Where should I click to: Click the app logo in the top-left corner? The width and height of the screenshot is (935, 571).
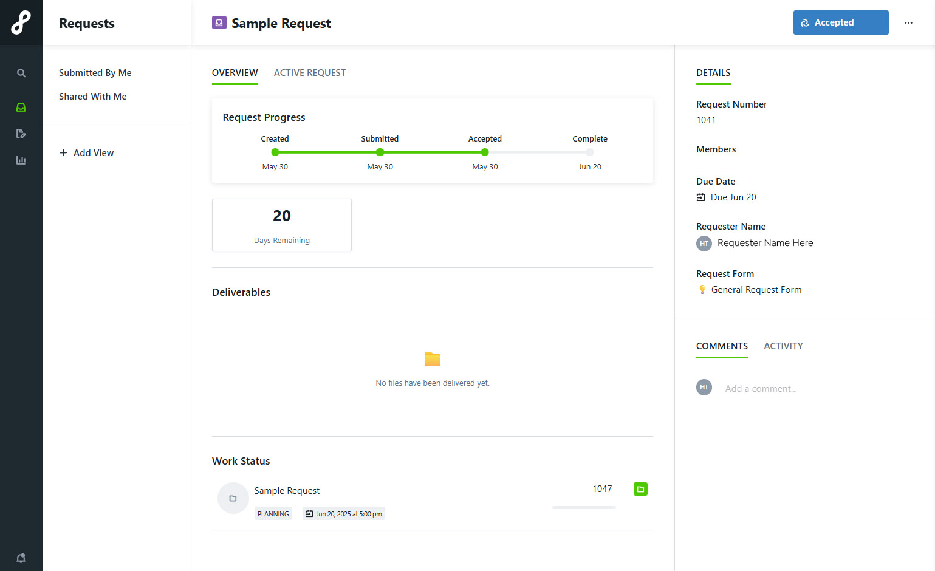pyautogui.click(x=21, y=22)
